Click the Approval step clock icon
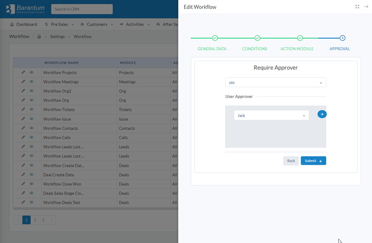 click(342, 38)
